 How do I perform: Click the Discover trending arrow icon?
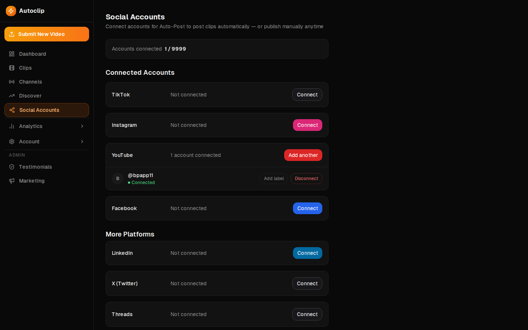pos(12,96)
